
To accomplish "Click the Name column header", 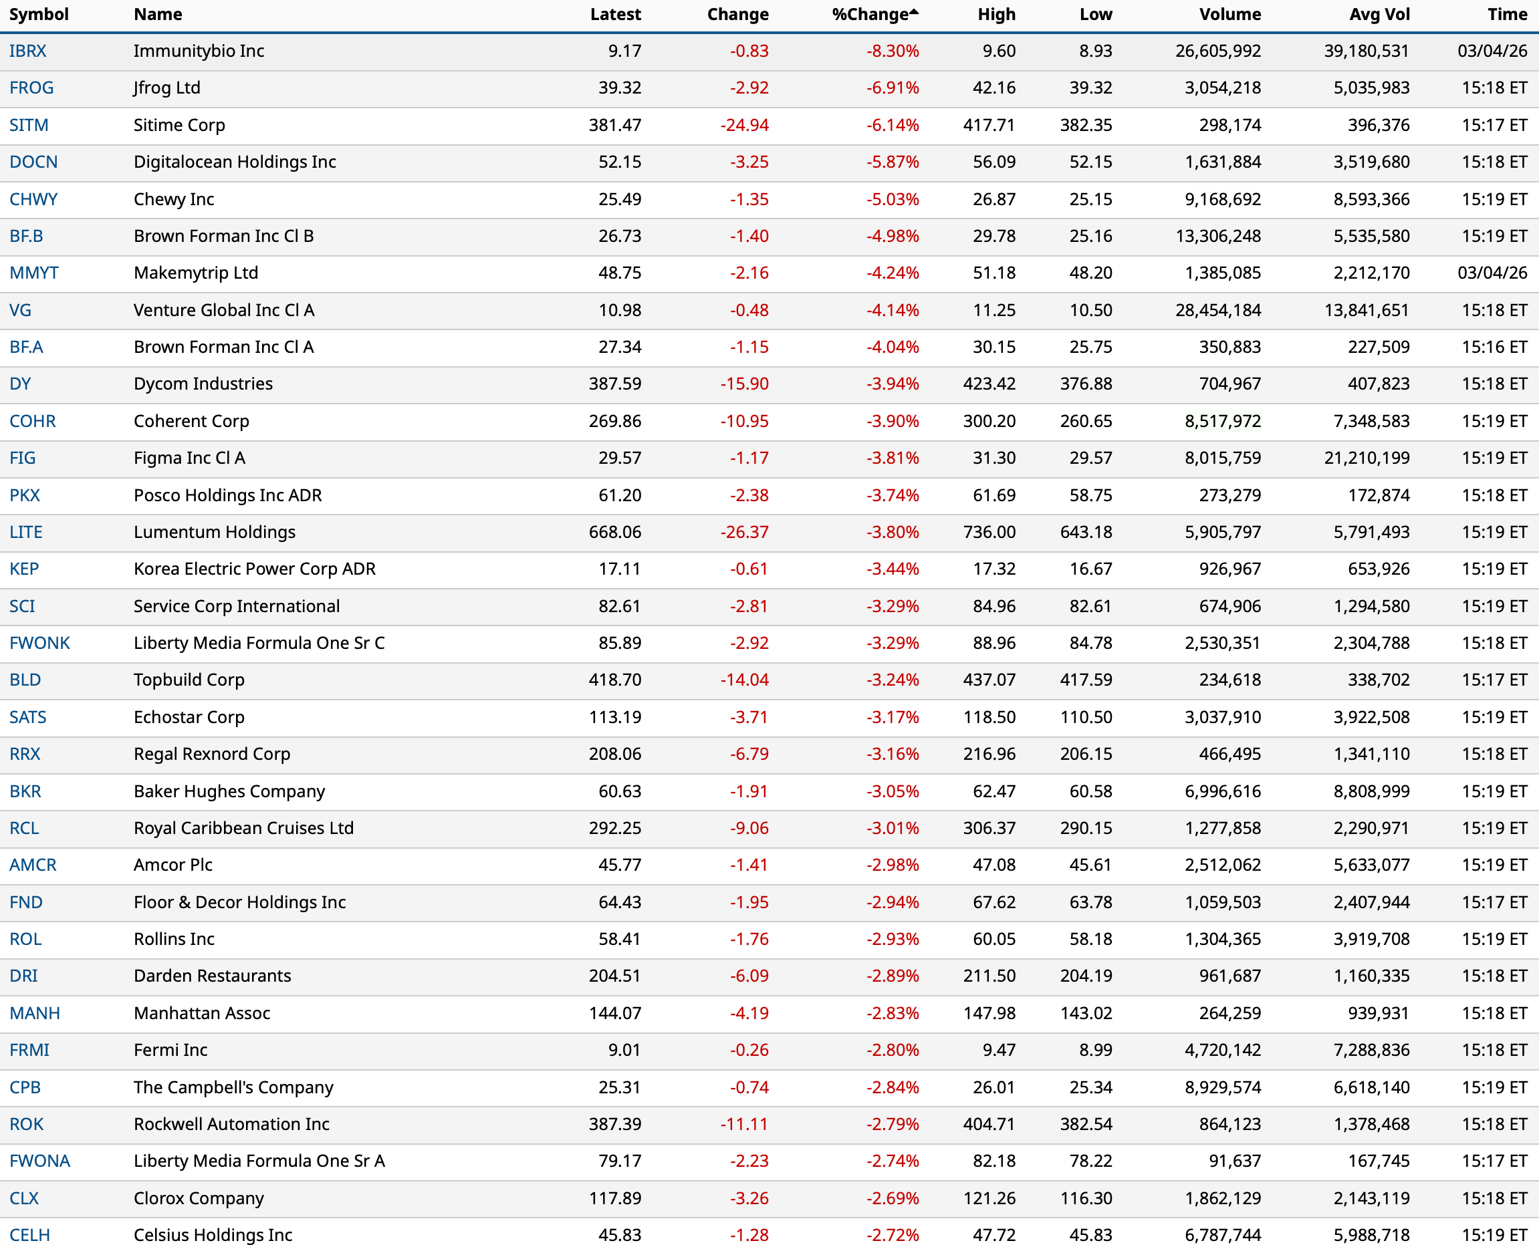I will (157, 14).
